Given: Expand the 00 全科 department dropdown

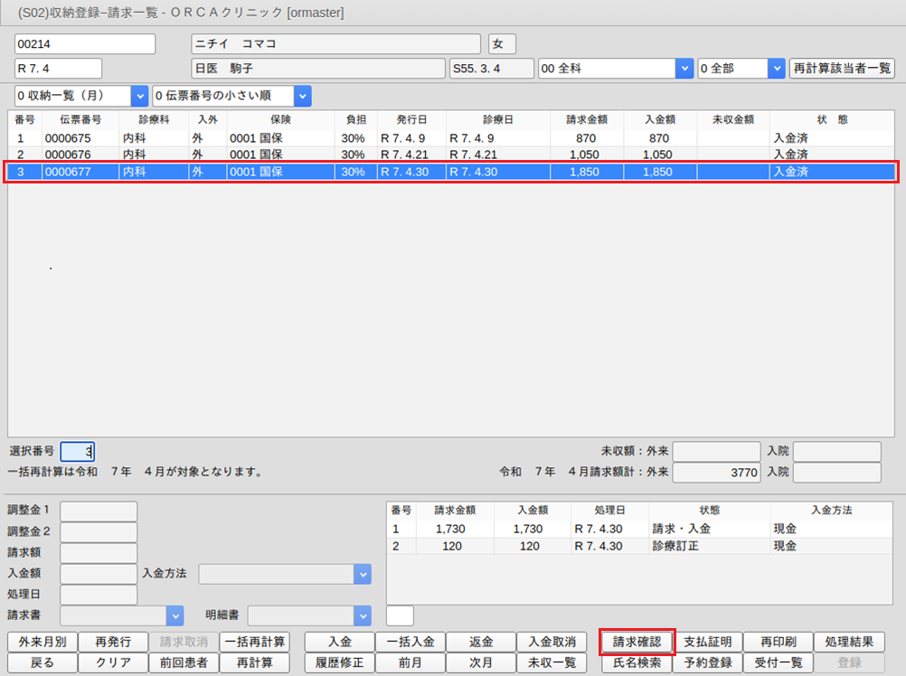Looking at the screenshot, I should tap(684, 69).
